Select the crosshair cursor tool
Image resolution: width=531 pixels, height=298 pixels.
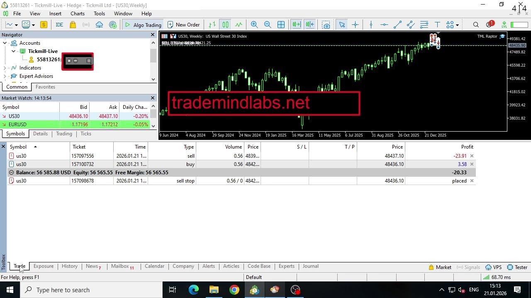(355, 25)
